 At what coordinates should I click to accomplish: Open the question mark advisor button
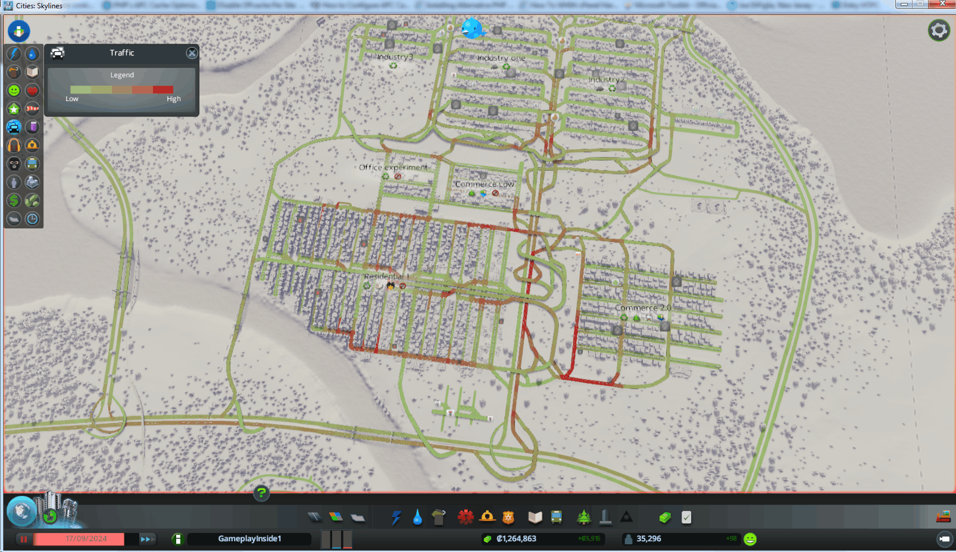(x=261, y=493)
